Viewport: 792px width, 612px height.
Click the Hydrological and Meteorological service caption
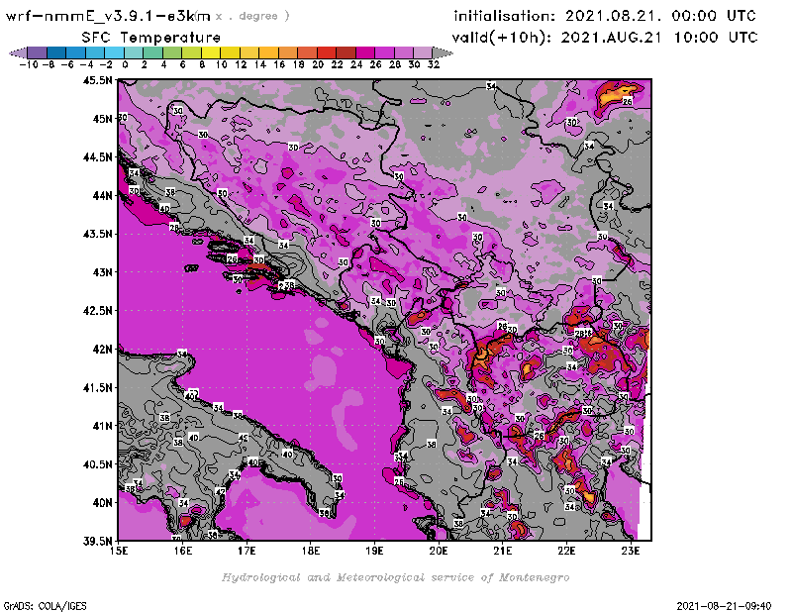pyautogui.click(x=394, y=577)
